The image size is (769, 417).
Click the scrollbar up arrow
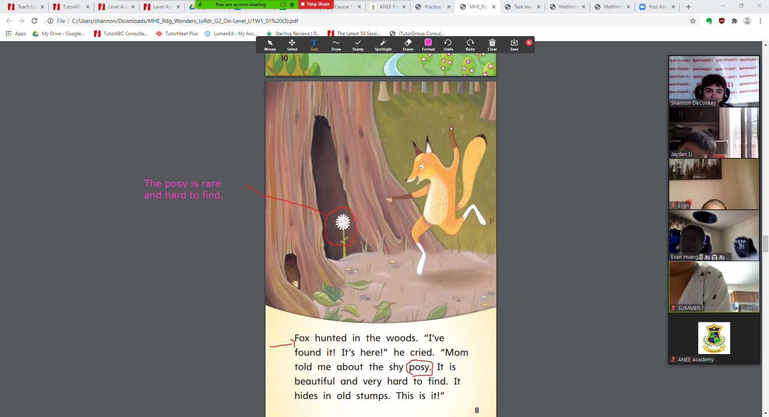click(765, 45)
